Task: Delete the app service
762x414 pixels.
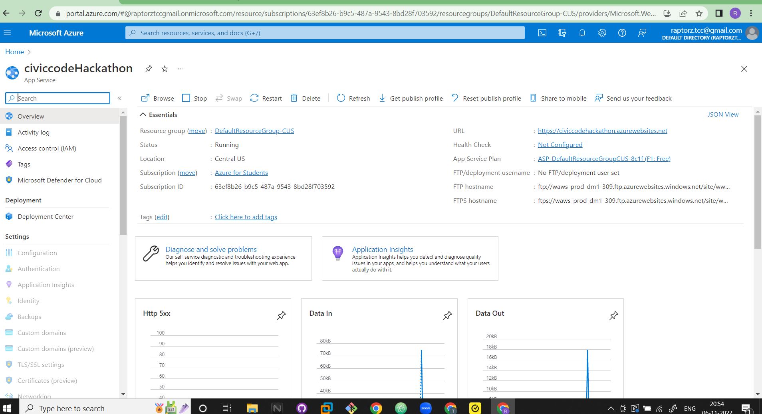Action: coord(306,98)
